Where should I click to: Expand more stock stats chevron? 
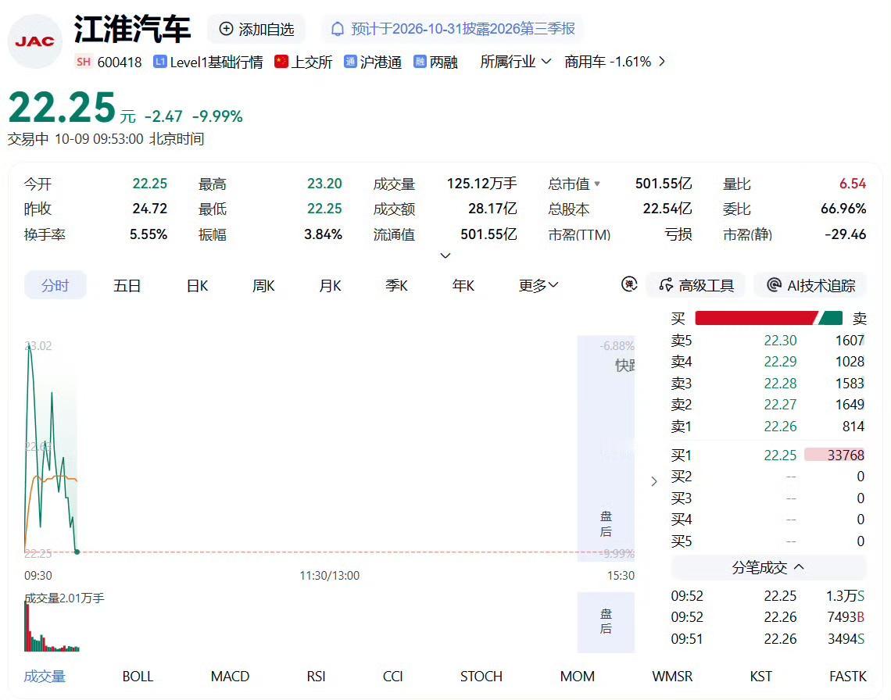tap(445, 255)
